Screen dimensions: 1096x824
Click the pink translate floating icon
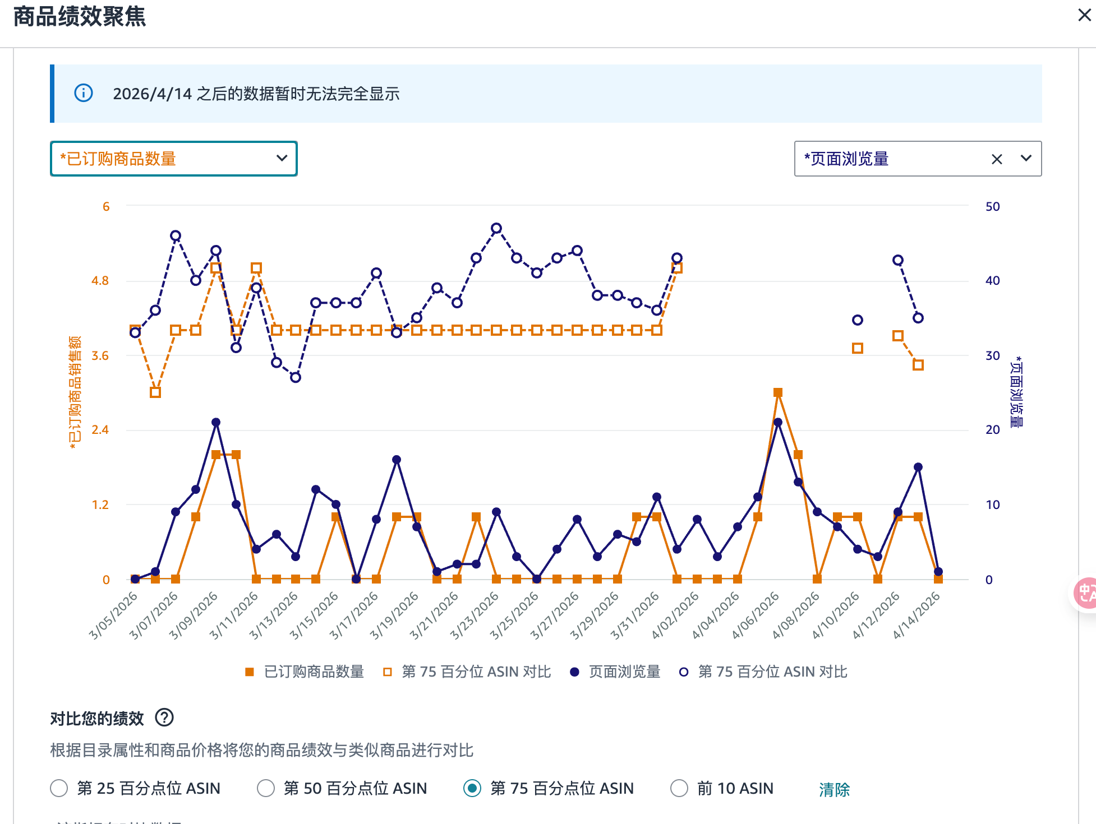tap(1086, 593)
